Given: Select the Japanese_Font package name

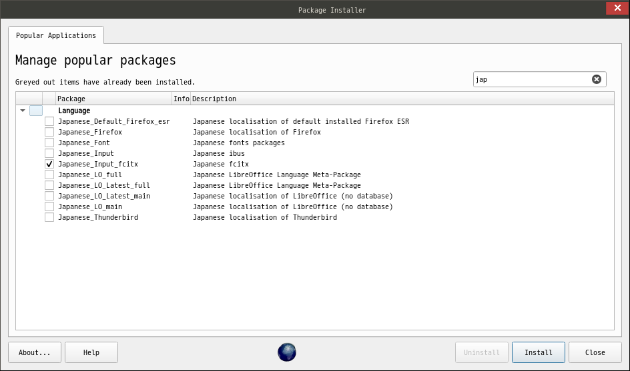Looking at the screenshot, I should click(x=84, y=143).
